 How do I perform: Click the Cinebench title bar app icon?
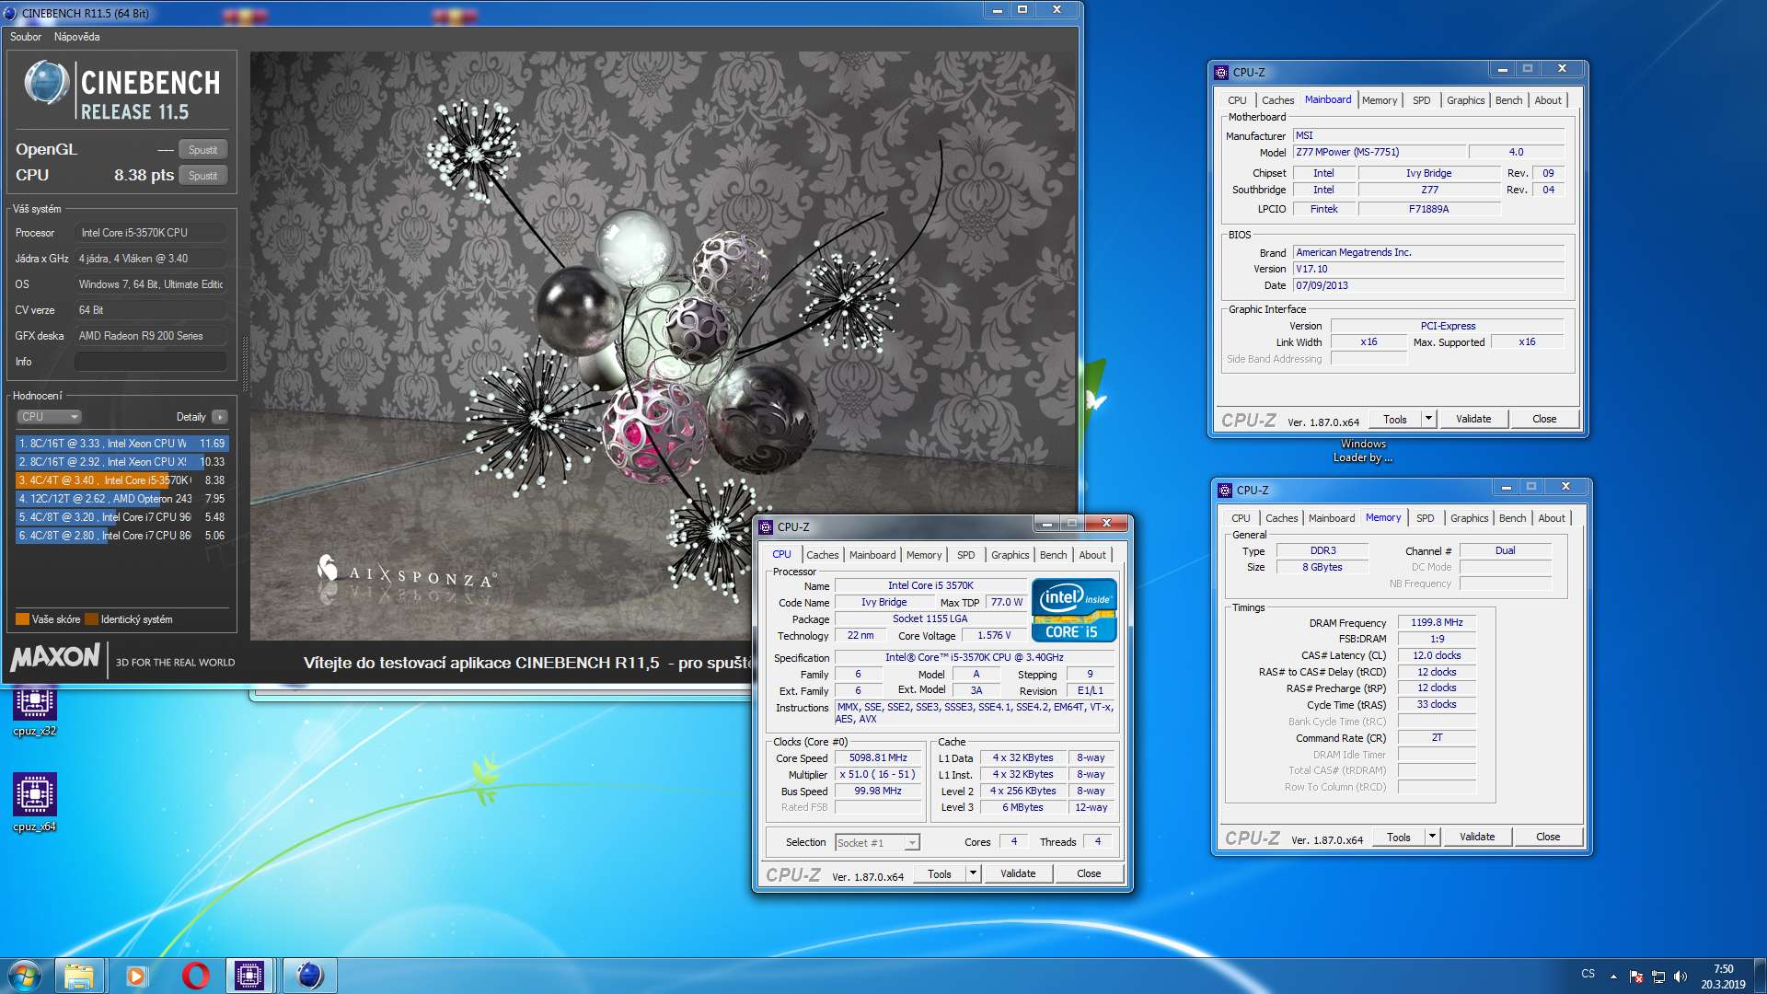coord(10,13)
